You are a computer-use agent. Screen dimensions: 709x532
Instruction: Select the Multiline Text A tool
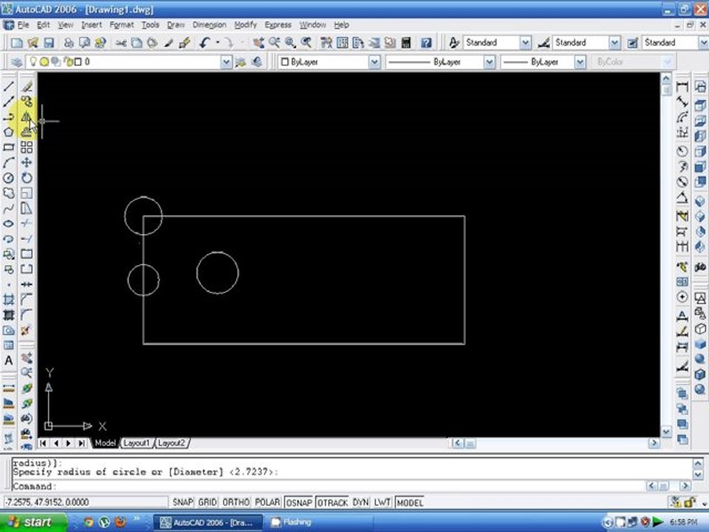(x=9, y=361)
